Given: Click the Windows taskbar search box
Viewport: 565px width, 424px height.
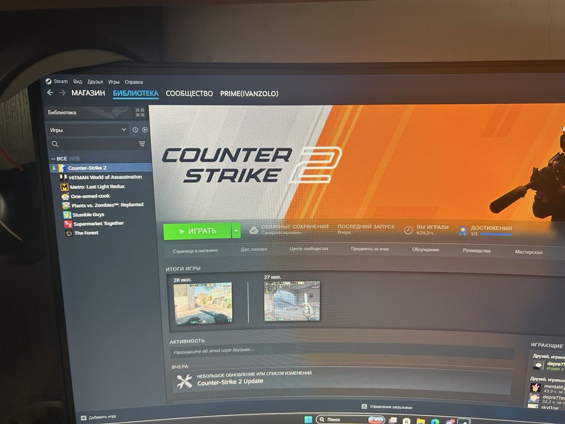Looking at the screenshot, I should coord(350,420).
